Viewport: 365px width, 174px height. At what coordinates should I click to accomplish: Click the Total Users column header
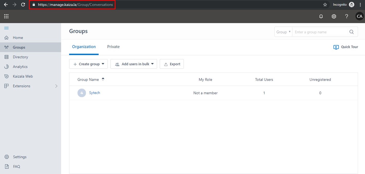coord(264,80)
